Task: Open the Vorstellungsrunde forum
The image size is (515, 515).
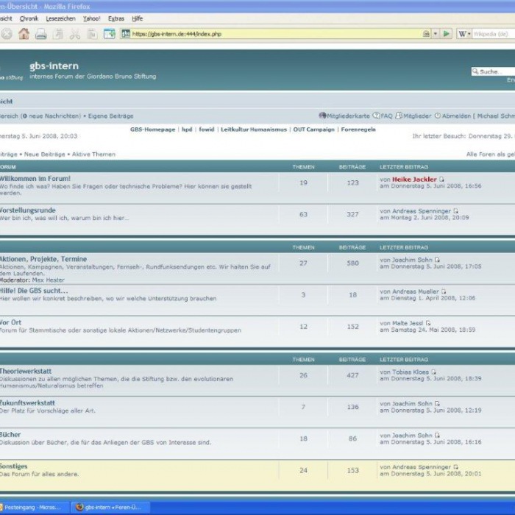Action: (x=28, y=210)
